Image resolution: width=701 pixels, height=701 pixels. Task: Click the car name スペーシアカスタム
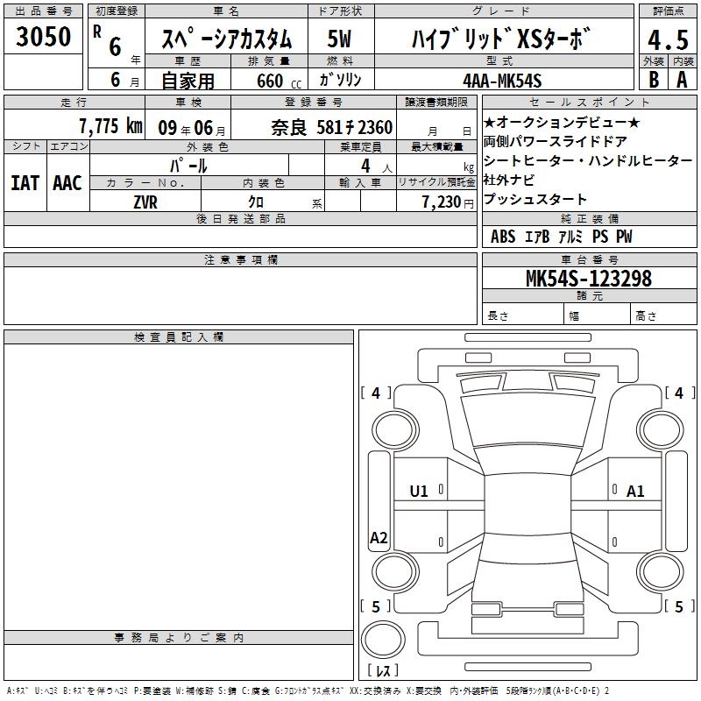pos(226,38)
